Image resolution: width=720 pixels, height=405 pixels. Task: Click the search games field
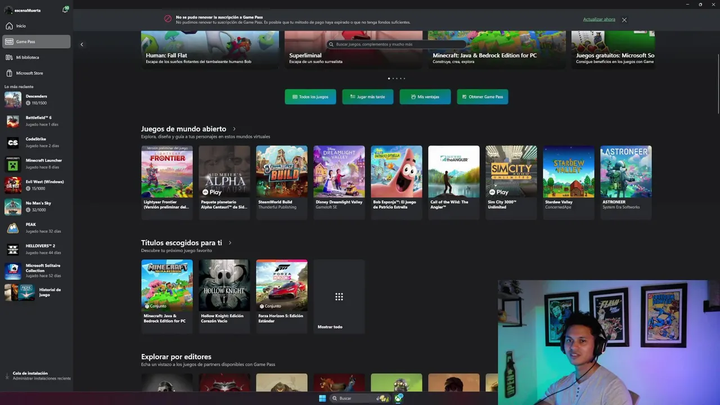[397, 44]
